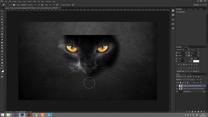Open the Image menu
208x117 pixels.
point(15,1)
